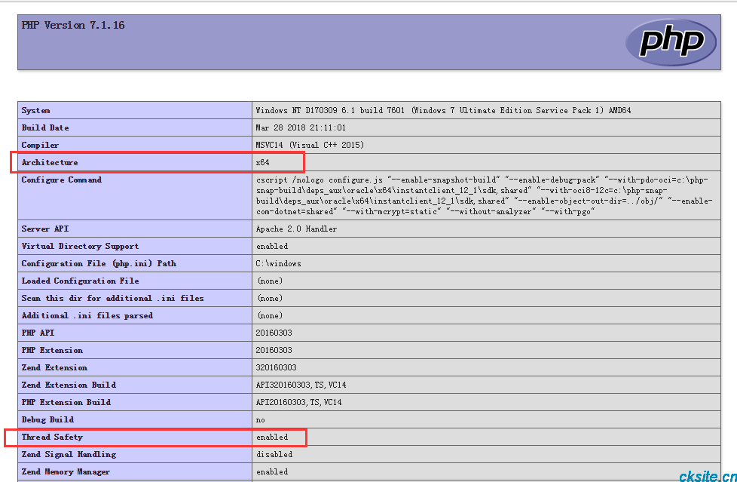Select the "disabled" Zend Signal Handling value
This screenshot has height=482, width=737.
[x=274, y=455]
